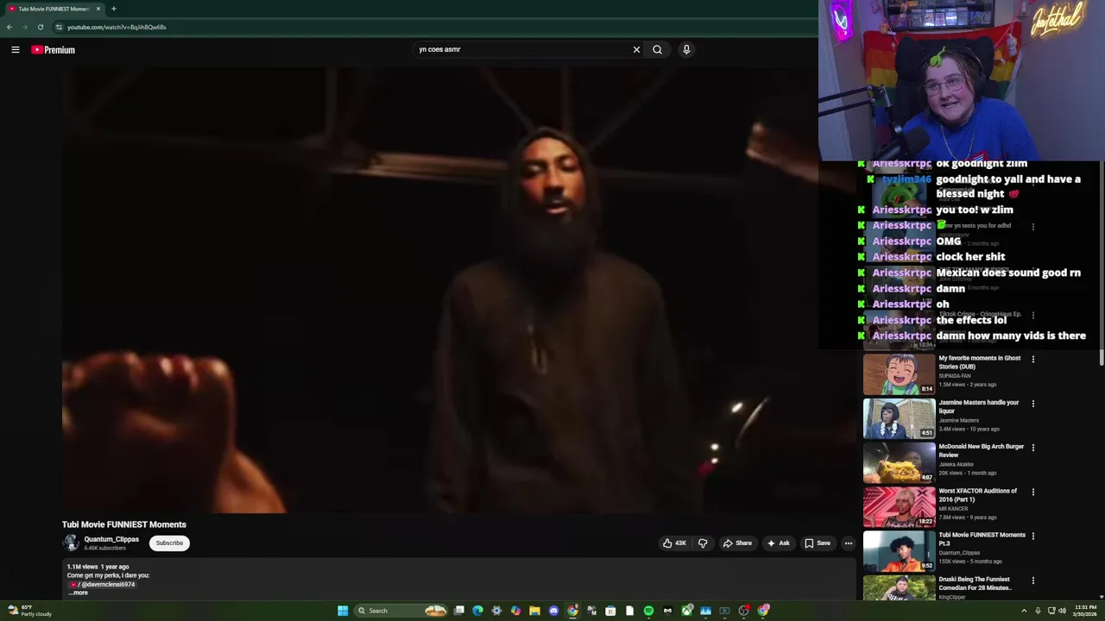Open Settings gear on the taskbar
The width and height of the screenshot is (1105, 621).
click(496, 611)
